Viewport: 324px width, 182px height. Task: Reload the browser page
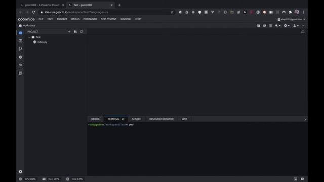pos(34,12)
